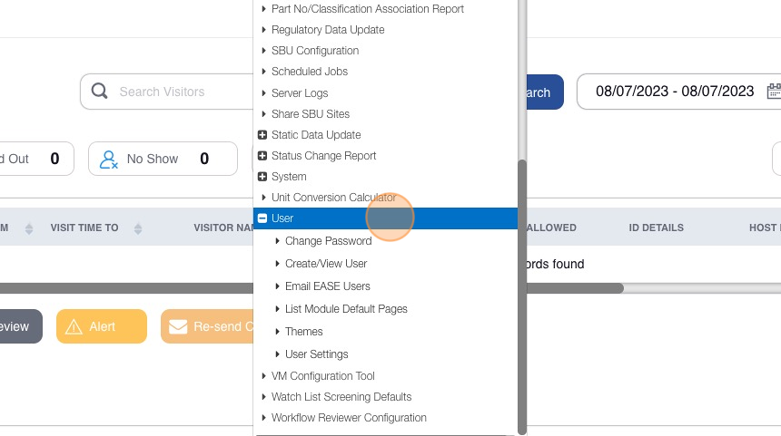Screen dimensions: 781x436
Task: Open the calendar date picker icon
Action: click(x=774, y=91)
